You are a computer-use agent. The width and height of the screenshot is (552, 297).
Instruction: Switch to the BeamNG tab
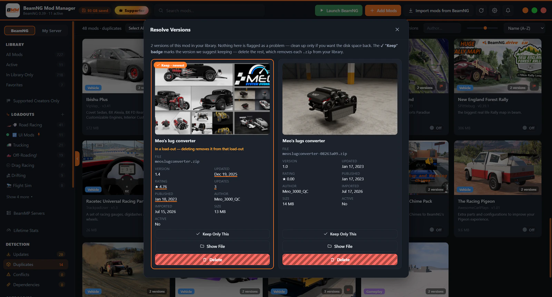(x=20, y=31)
